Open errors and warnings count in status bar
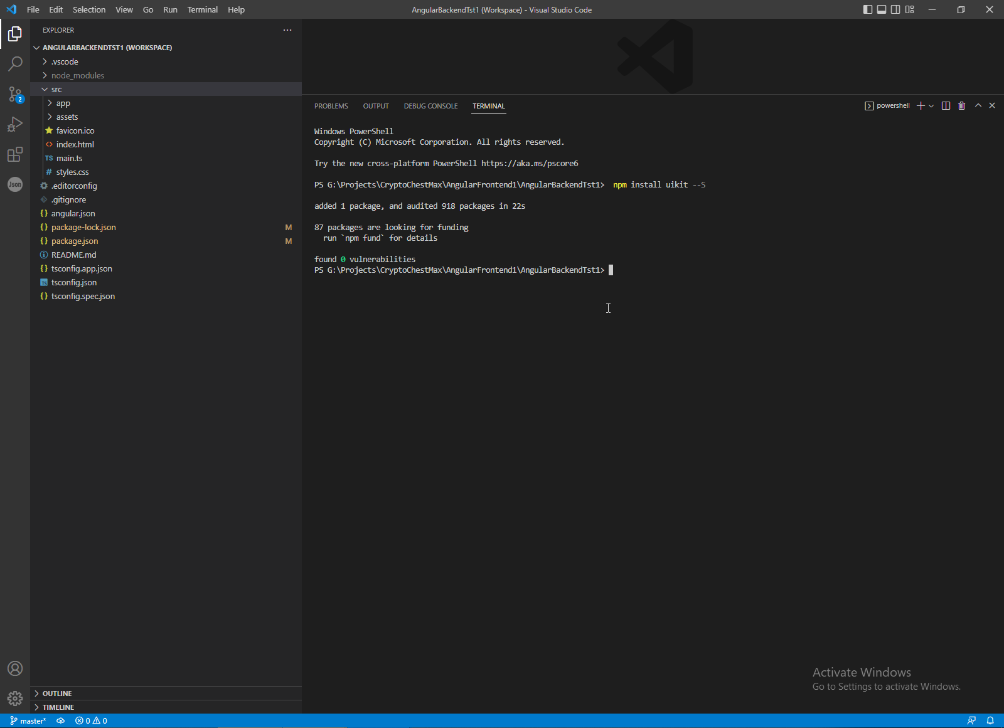Image resolution: width=1004 pixels, height=728 pixels. click(x=91, y=721)
